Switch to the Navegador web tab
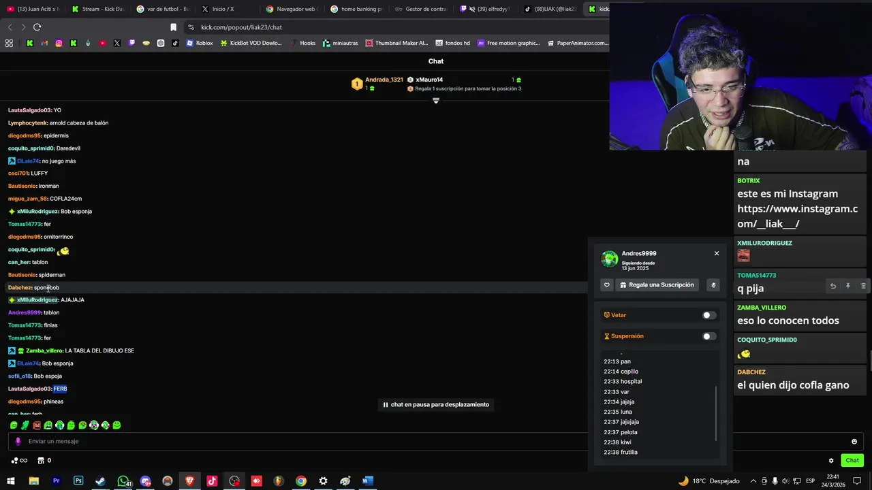The image size is (872, 490). coord(292,9)
